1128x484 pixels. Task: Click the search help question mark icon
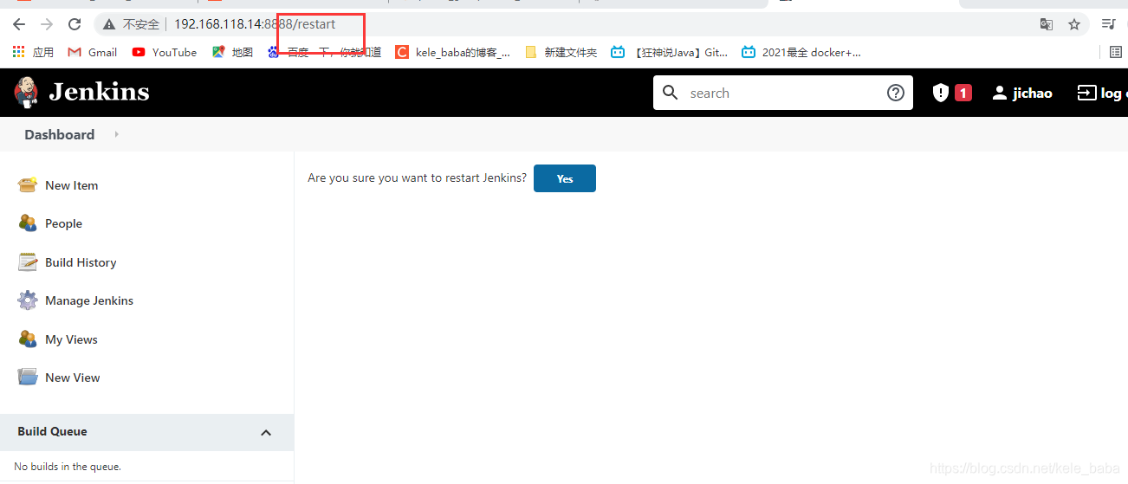(x=896, y=93)
